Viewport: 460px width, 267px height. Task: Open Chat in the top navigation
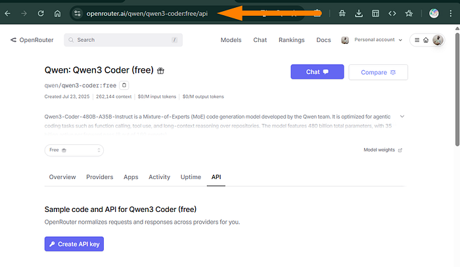coord(260,40)
